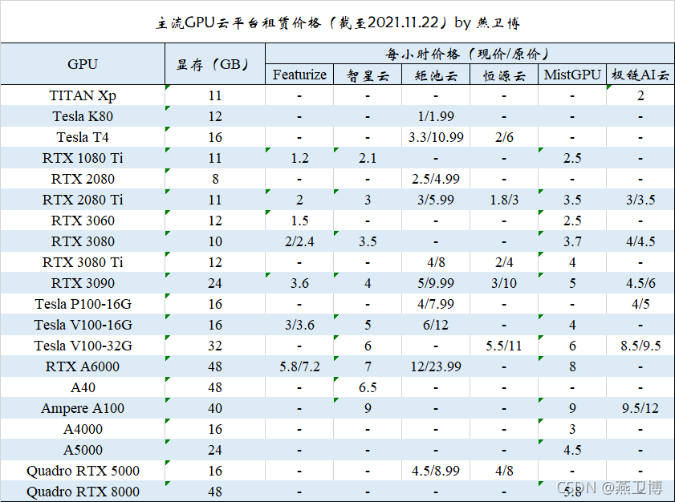This screenshot has width=675, height=502.
Task: Click the RTX 1080 Ti row name
Action: 82,158
